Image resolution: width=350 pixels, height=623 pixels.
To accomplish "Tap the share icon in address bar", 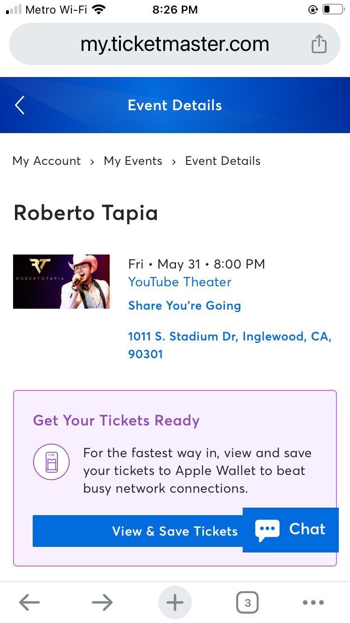I will pos(319,44).
